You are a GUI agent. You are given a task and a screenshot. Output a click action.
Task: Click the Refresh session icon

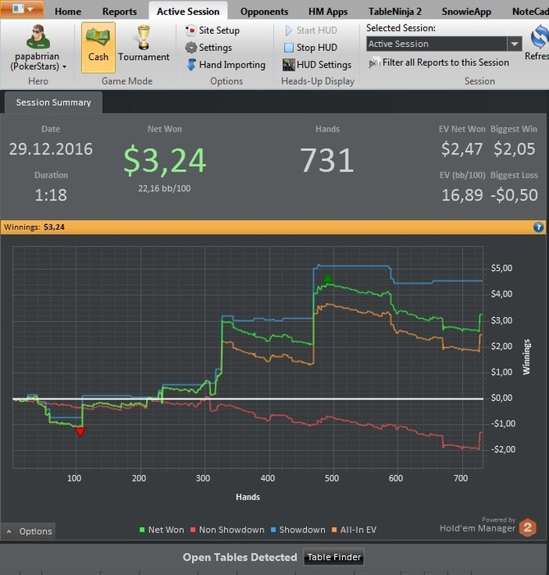(x=539, y=37)
